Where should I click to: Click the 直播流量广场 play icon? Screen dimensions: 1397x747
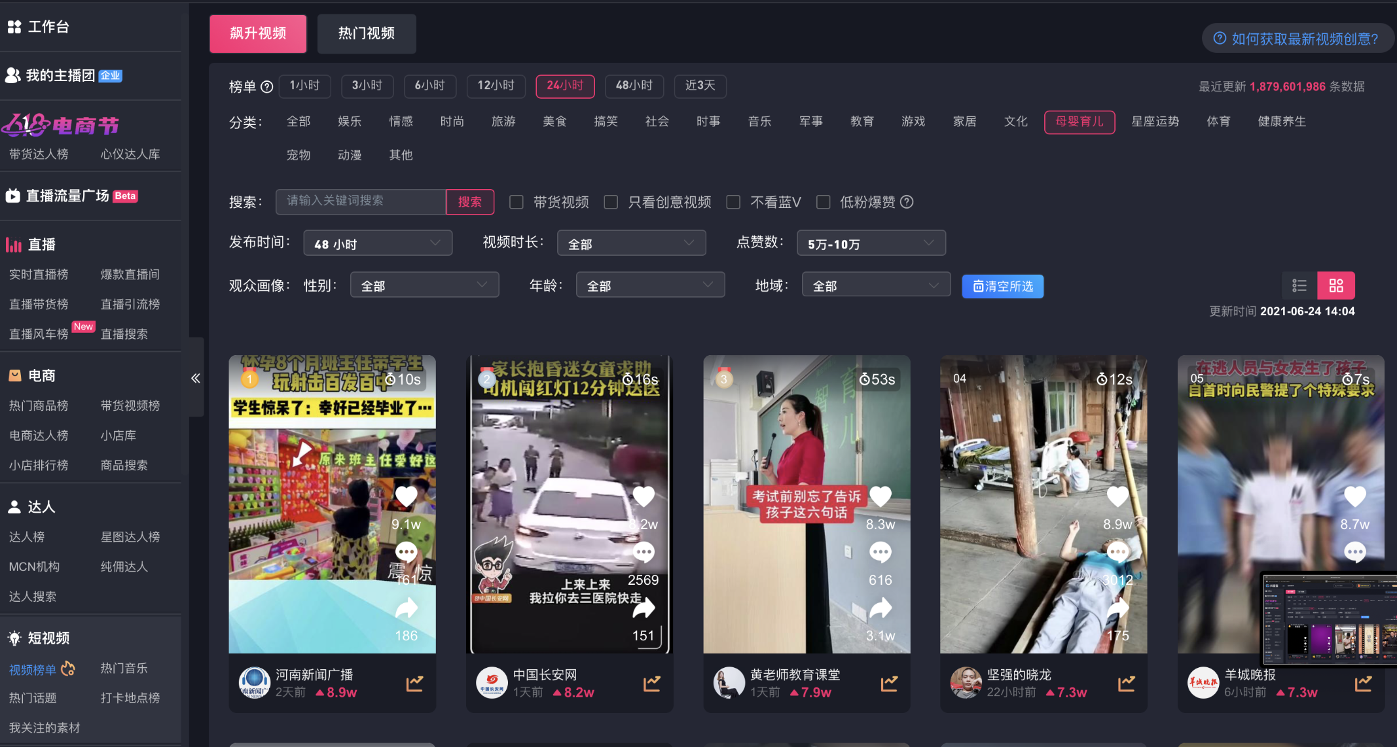[x=13, y=196]
